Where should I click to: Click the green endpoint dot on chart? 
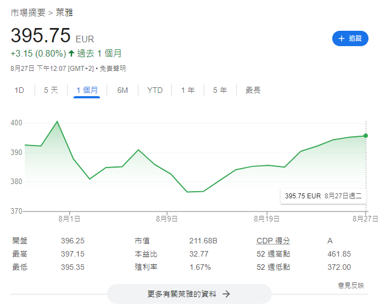366,136
